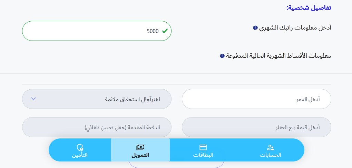This screenshot has width=352, height=168.
Task: Click the التمويل cash money icon
Action: coord(140,147)
